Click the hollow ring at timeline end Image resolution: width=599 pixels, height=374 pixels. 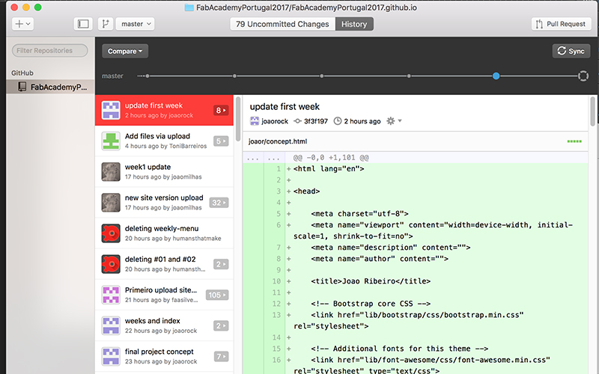coord(583,76)
